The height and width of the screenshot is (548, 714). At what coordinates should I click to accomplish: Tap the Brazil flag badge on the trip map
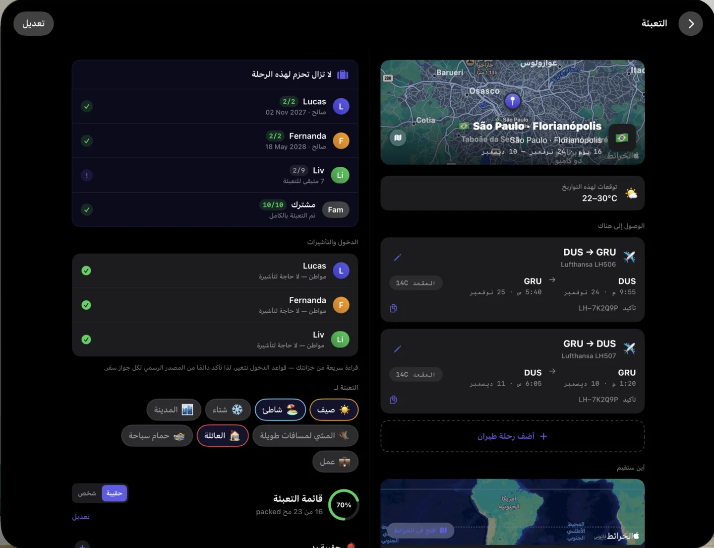coord(622,137)
